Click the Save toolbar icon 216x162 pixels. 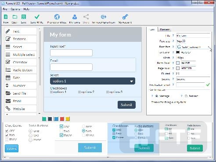24,17
